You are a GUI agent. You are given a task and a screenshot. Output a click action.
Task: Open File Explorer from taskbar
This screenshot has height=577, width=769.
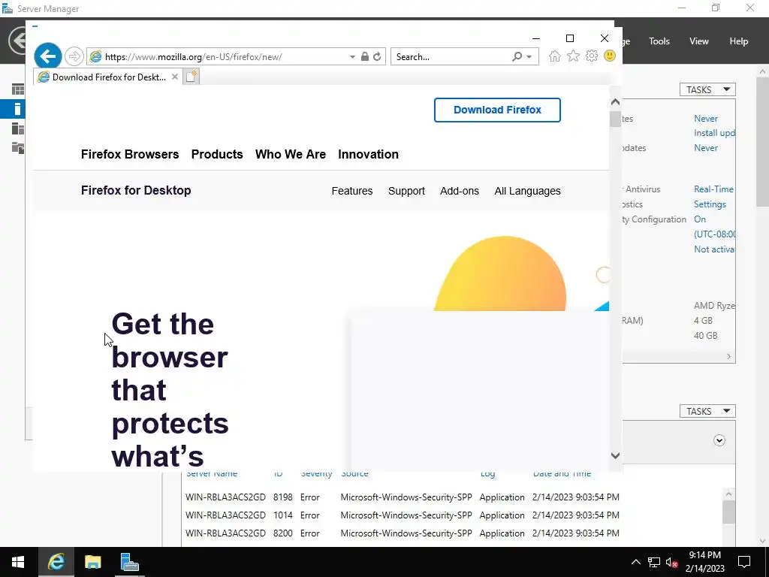pyautogui.click(x=92, y=562)
